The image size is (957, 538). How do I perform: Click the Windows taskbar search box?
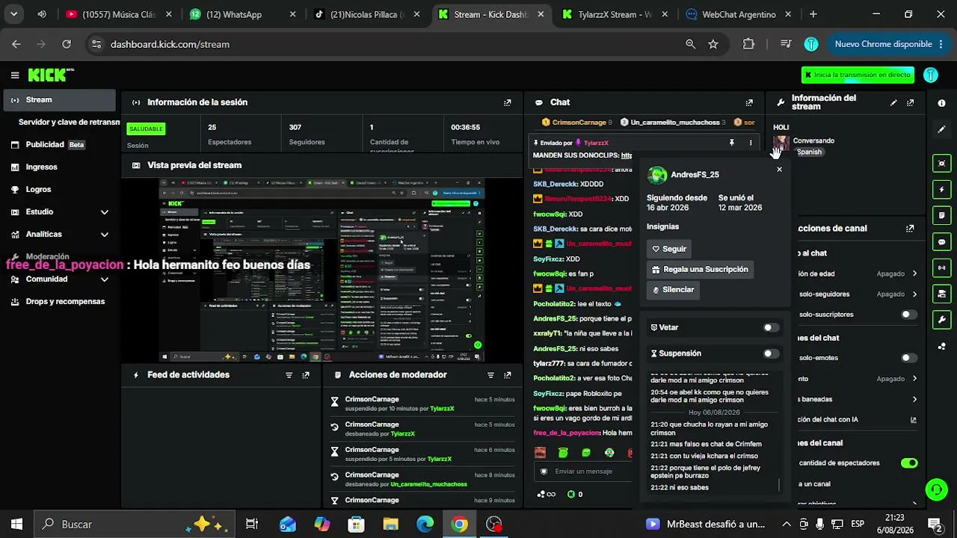135,524
